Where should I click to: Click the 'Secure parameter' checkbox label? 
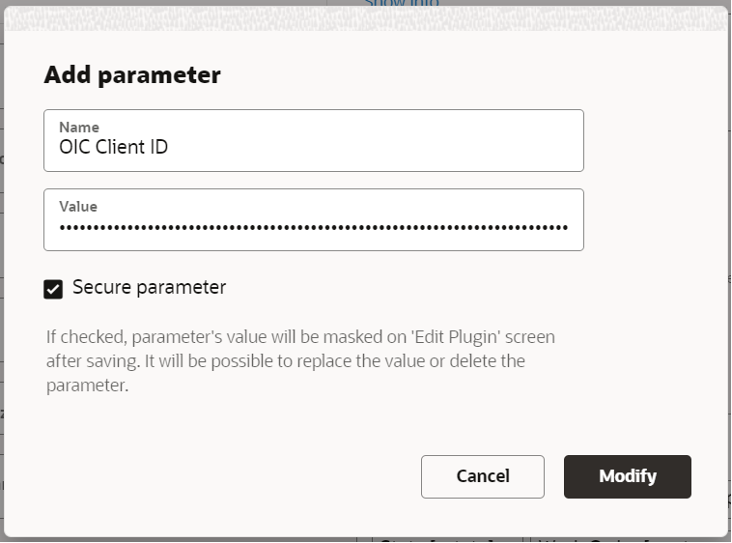[x=149, y=287]
